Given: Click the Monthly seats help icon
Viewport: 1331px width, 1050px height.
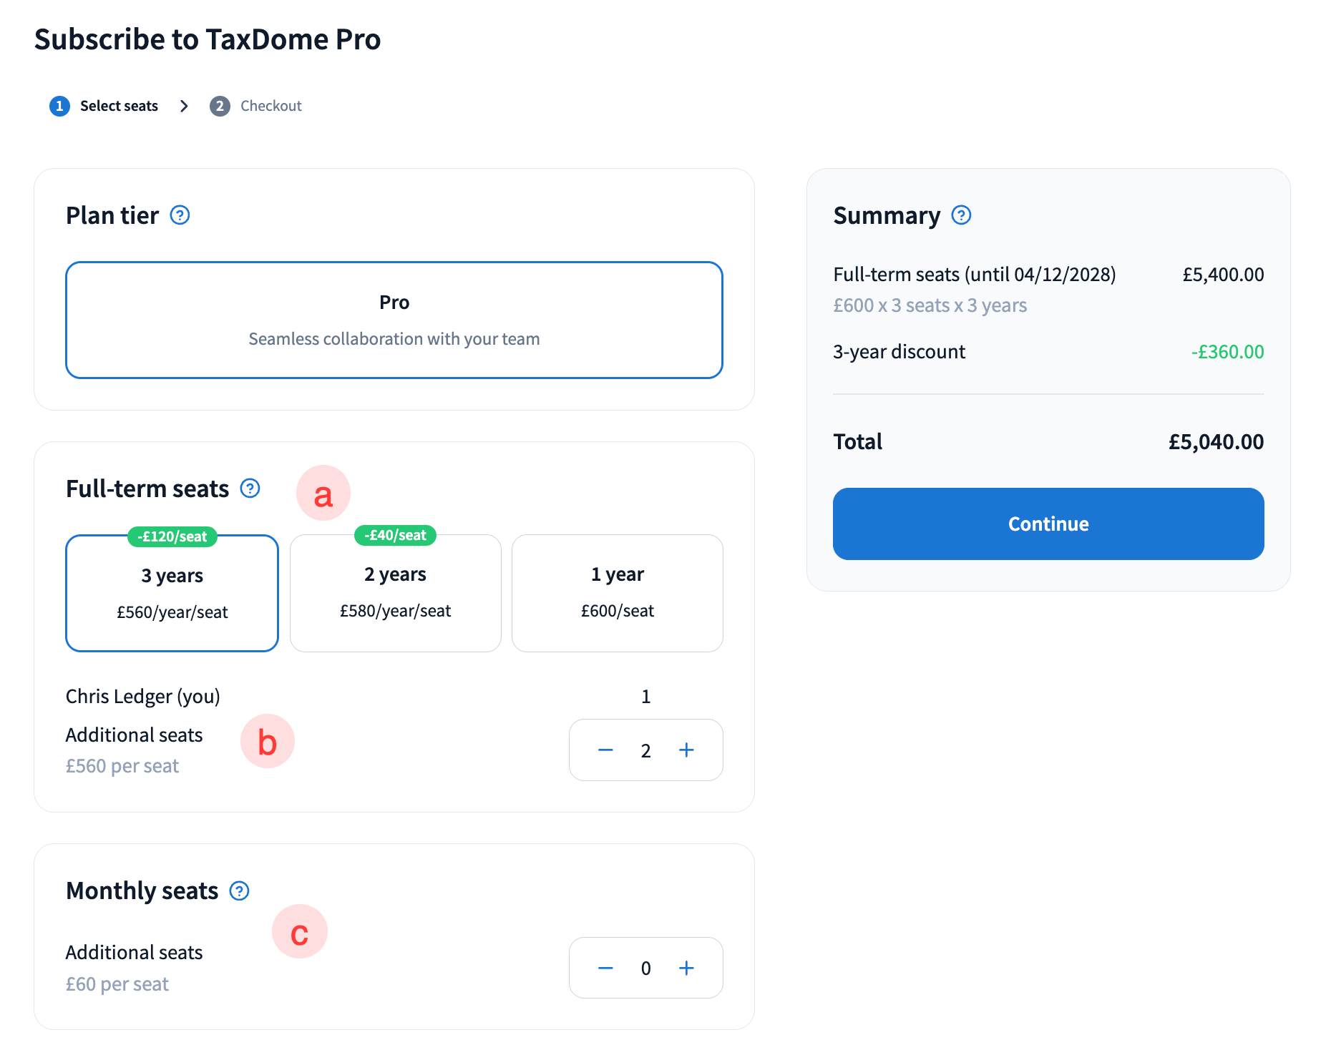Looking at the screenshot, I should pyautogui.click(x=239, y=890).
